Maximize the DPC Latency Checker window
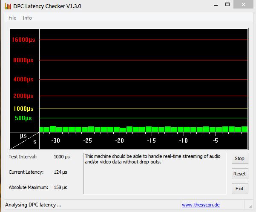The image size is (256, 212). pos(227,5)
